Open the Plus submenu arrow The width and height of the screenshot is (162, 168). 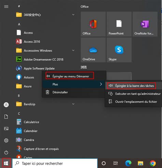point(101,84)
